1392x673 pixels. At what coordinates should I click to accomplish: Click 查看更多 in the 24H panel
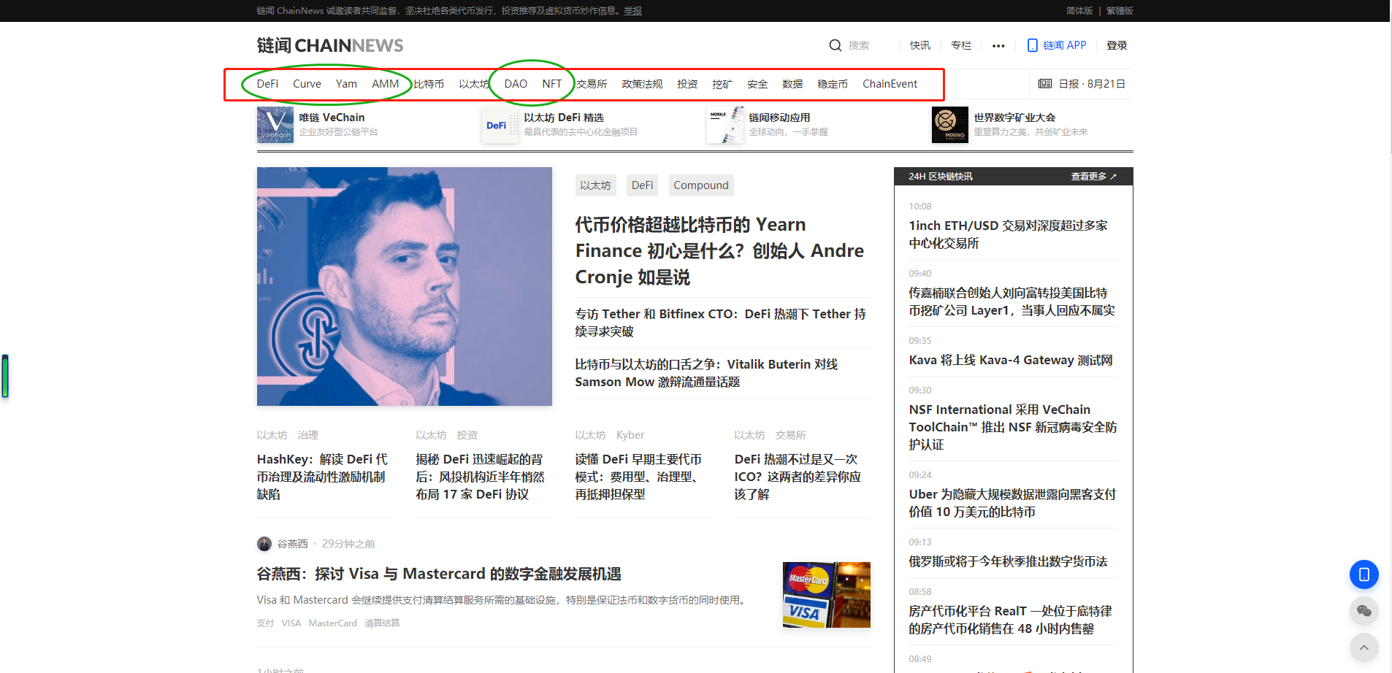click(x=1093, y=177)
